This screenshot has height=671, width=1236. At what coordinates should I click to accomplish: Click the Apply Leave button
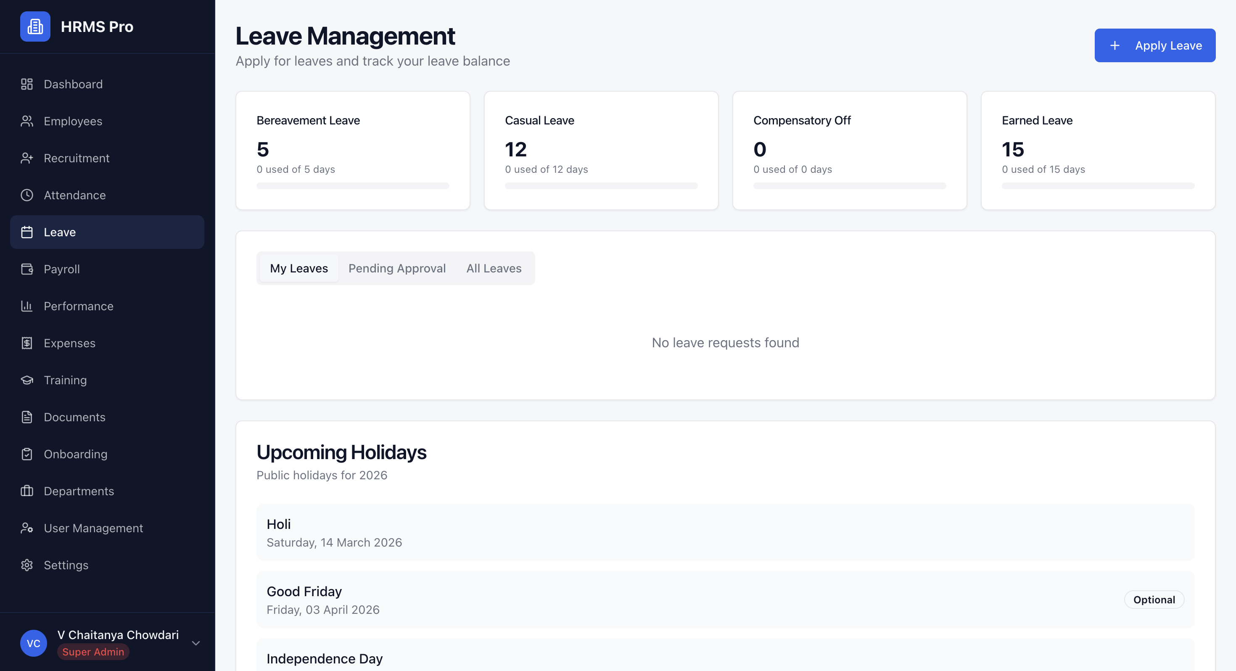pyautogui.click(x=1154, y=45)
